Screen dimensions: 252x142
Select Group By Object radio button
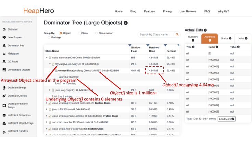coord(61,33)
